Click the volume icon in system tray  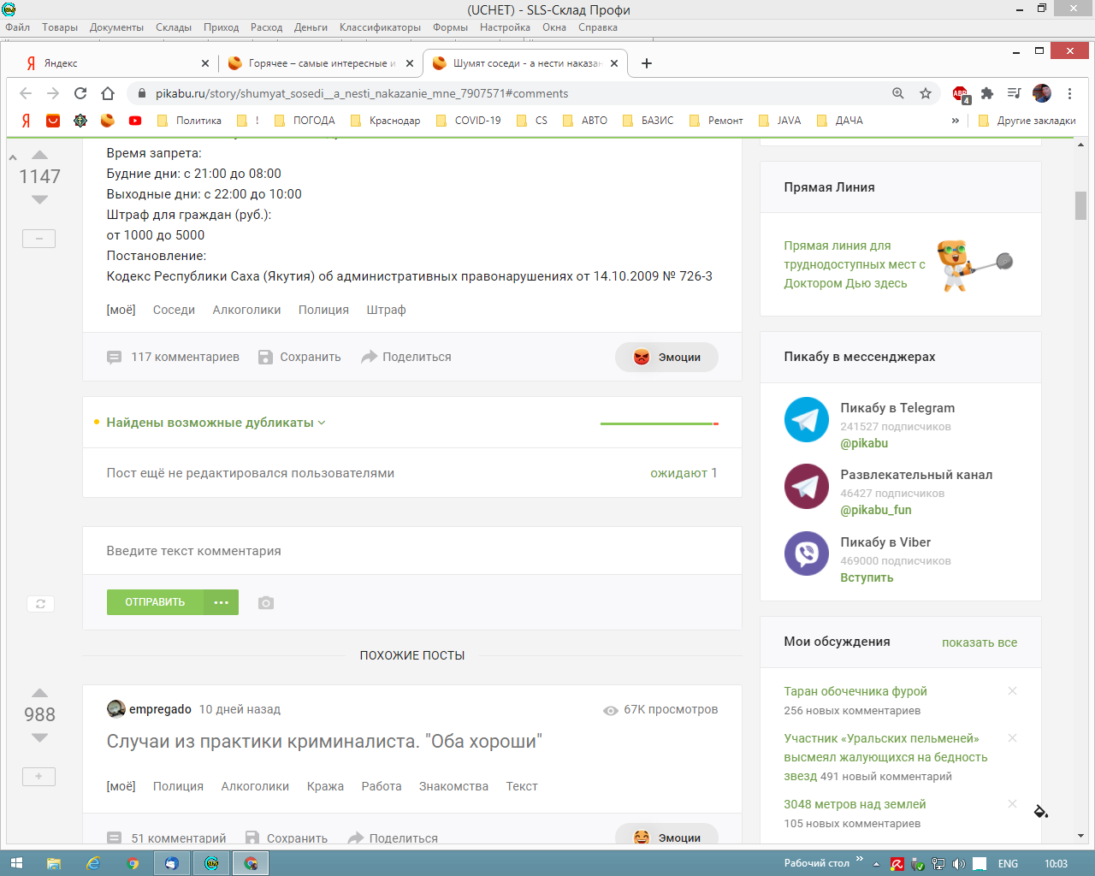click(x=959, y=864)
